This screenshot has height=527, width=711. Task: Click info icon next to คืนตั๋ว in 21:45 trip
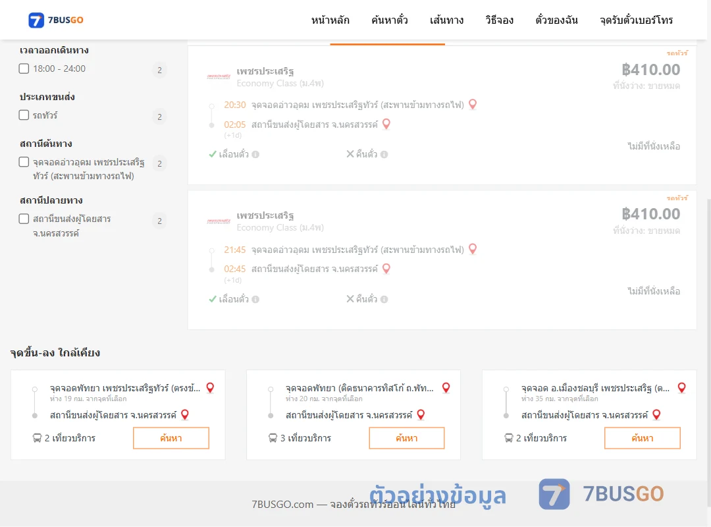(x=384, y=299)
